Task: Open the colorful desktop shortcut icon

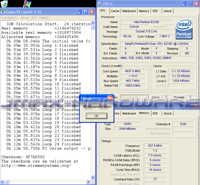Action: (27, 3)
